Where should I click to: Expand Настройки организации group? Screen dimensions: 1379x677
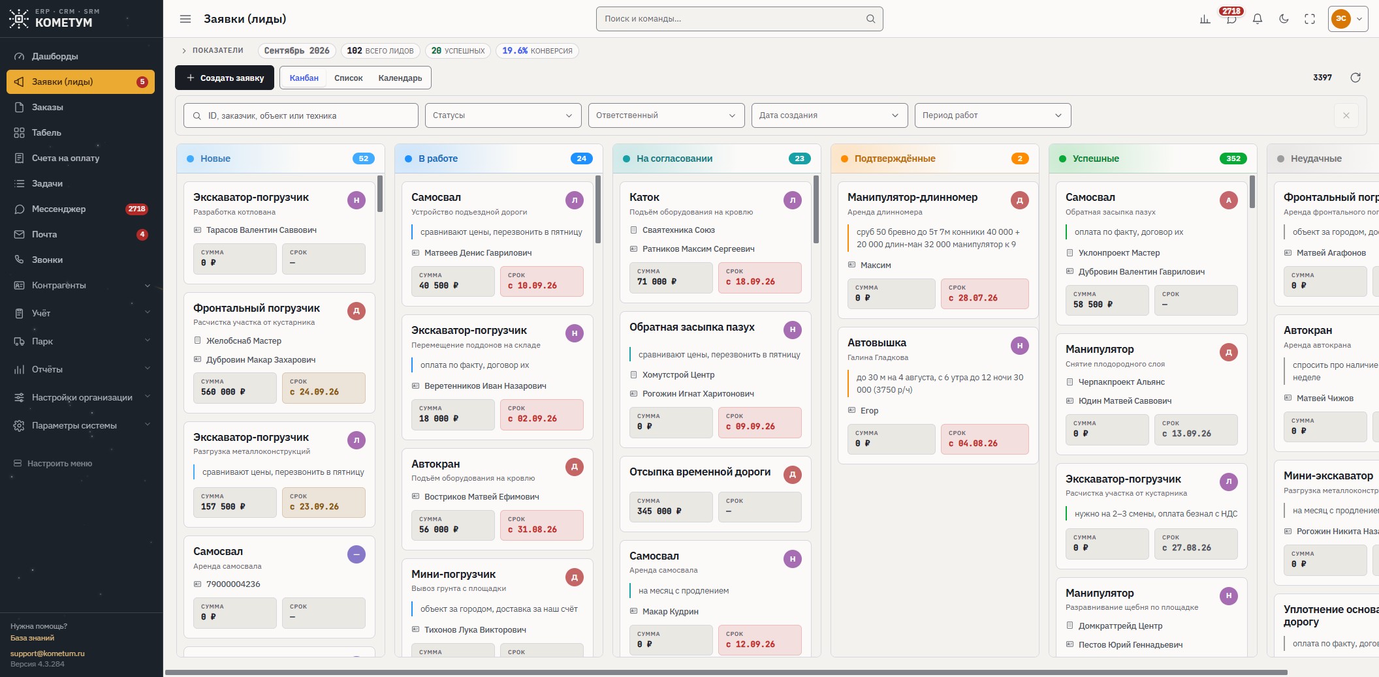tap(81, 397)
